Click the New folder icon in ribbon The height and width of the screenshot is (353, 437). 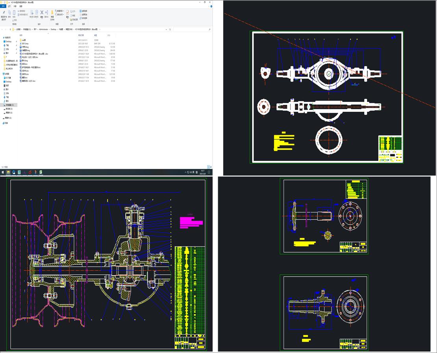[x=52, y=13]
